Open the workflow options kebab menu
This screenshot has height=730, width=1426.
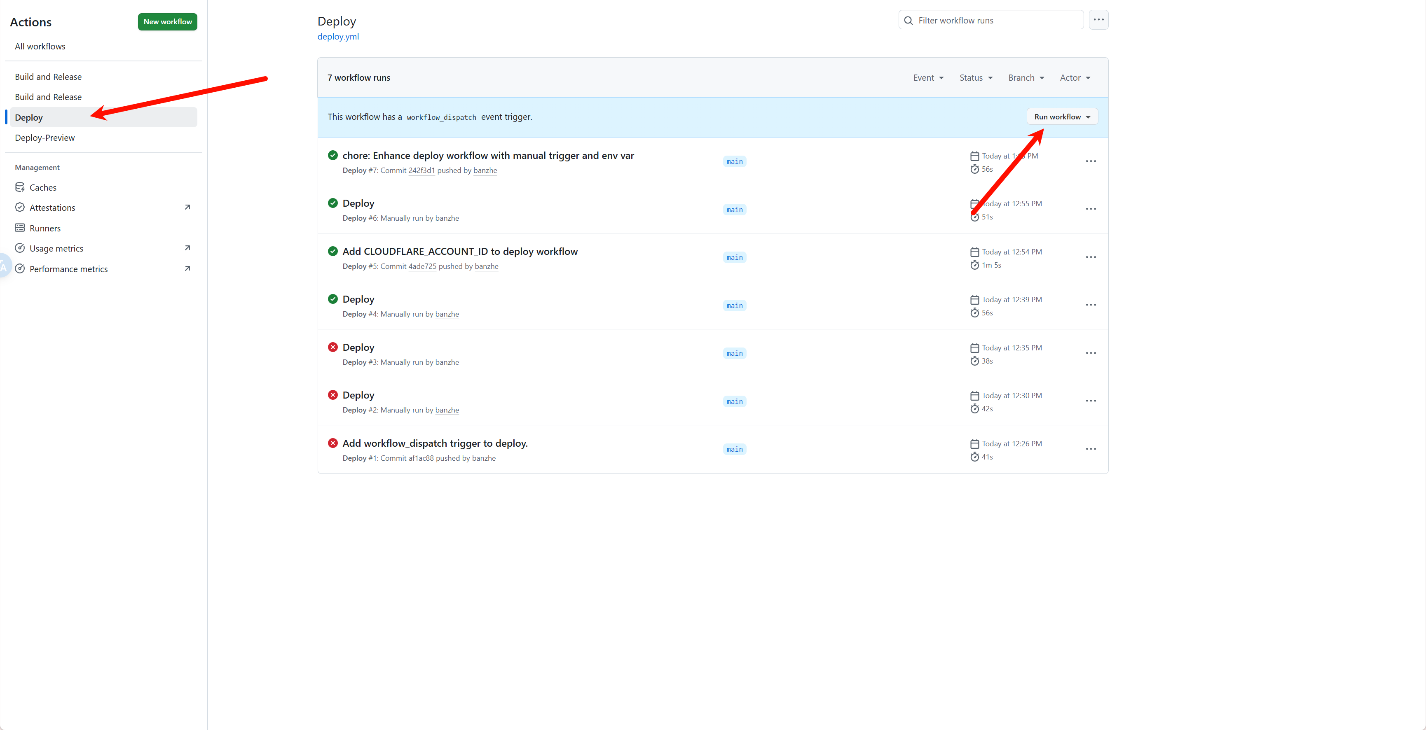coord(1099,19)
